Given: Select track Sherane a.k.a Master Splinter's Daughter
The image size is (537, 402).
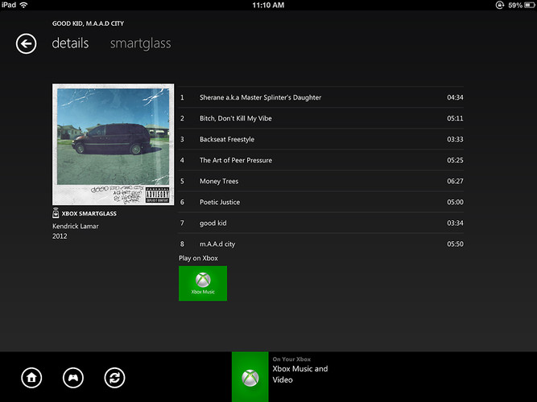Looking at the screenshot, I should point(260,97).
